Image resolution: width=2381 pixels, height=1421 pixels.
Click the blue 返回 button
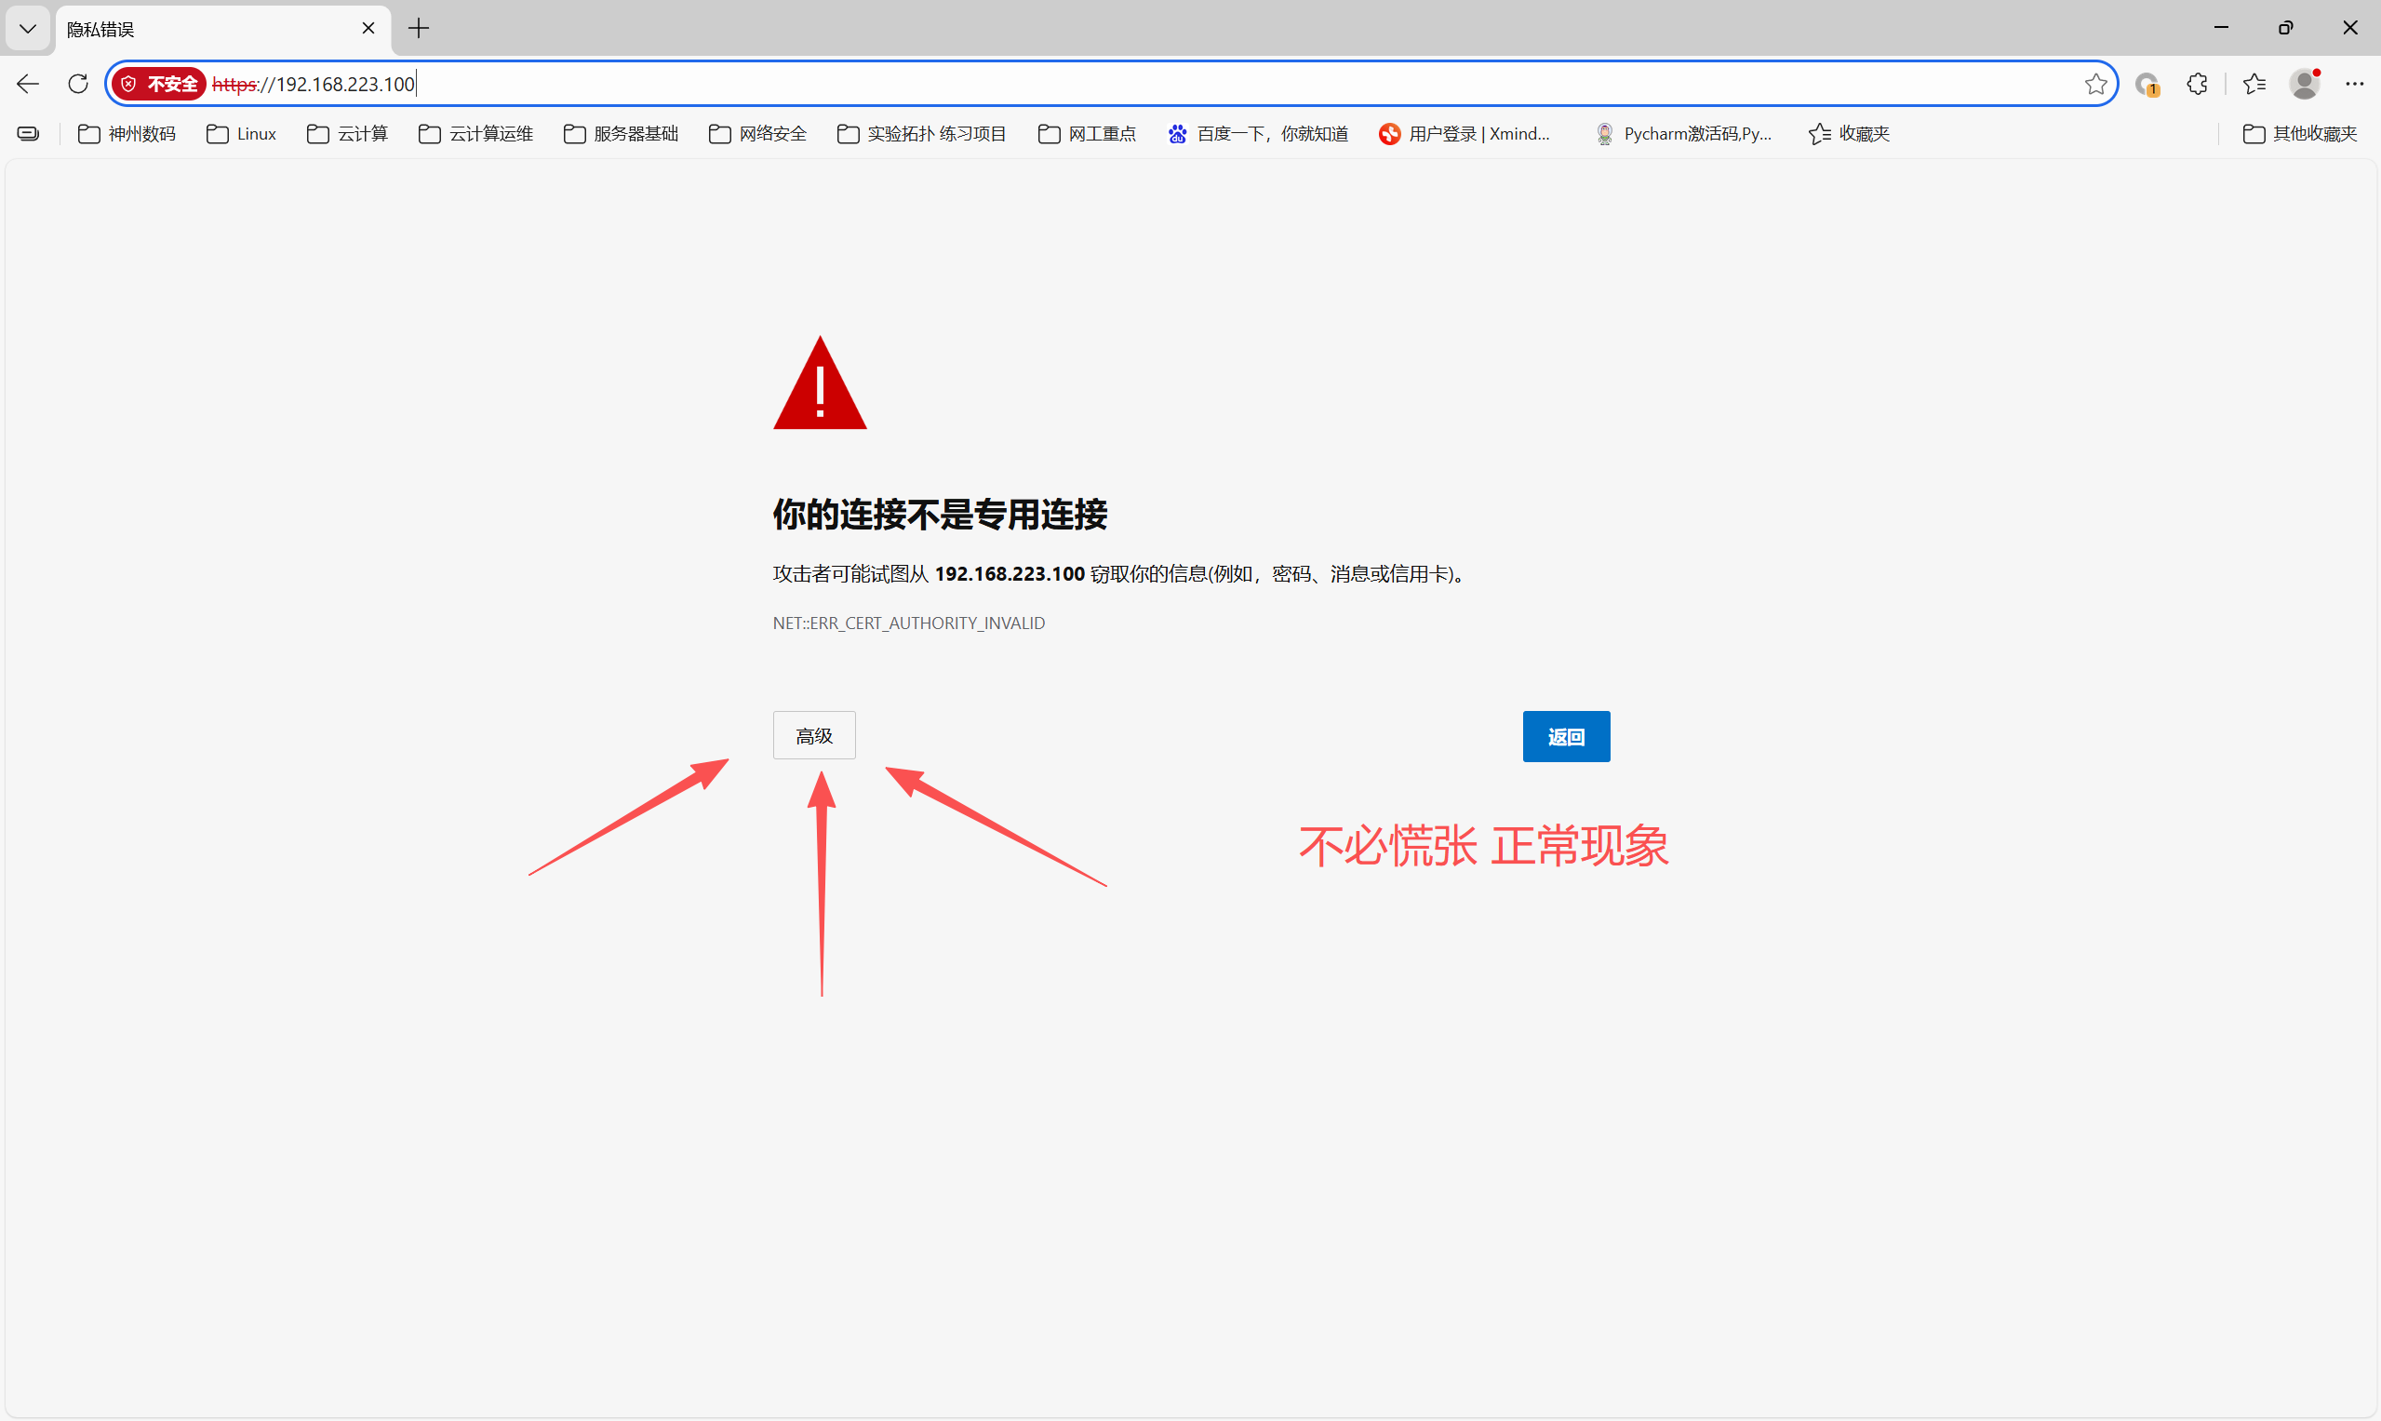(1565, 736)
